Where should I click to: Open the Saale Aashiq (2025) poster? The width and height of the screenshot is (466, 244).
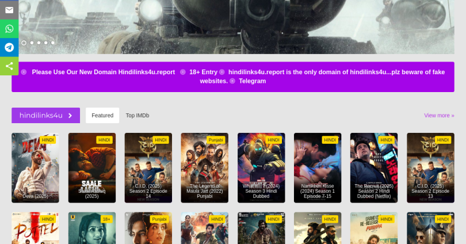[x=92, y=168]
